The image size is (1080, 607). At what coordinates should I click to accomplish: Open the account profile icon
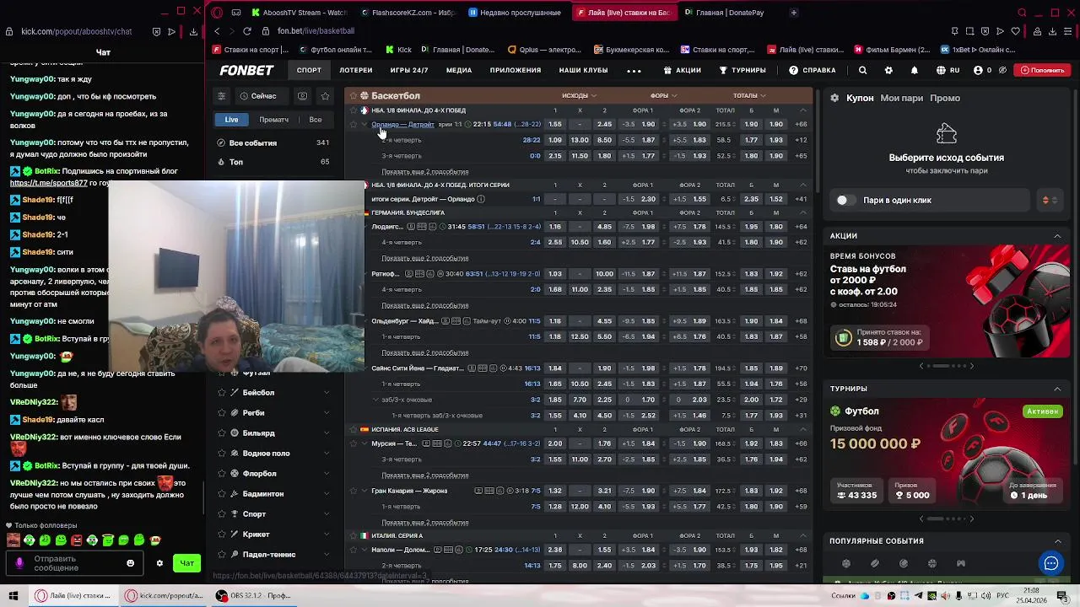pos(978,71)
